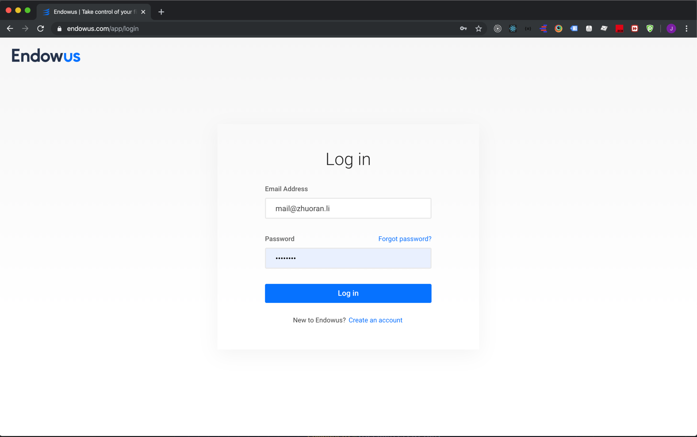
Task: Select the Endowus browser tab
Action: click(x=93, y=12)
